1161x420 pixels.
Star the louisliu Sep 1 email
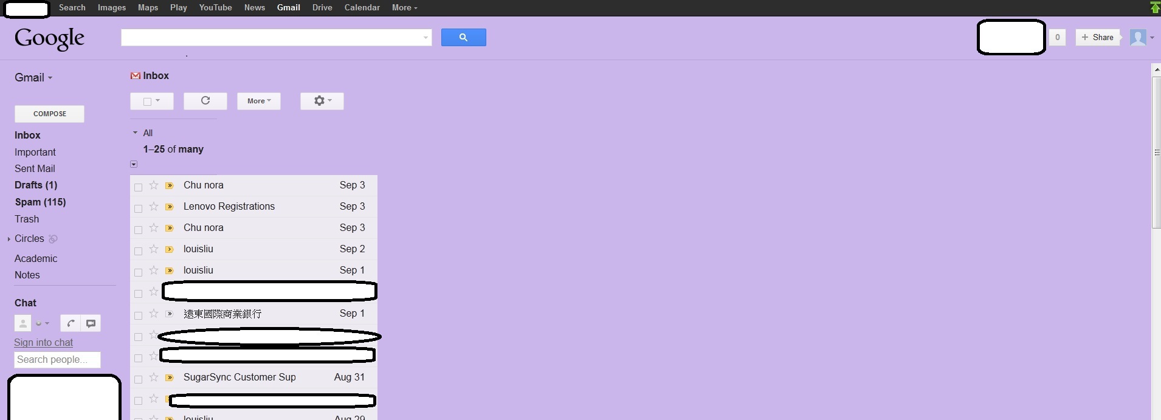pyautogui.click(x=154, y=270)
